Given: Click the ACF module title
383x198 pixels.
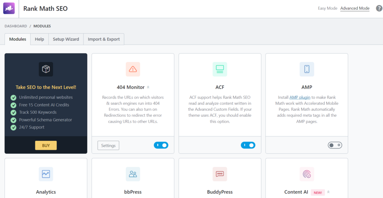Looking at the screenshot, I should [220, 87].
